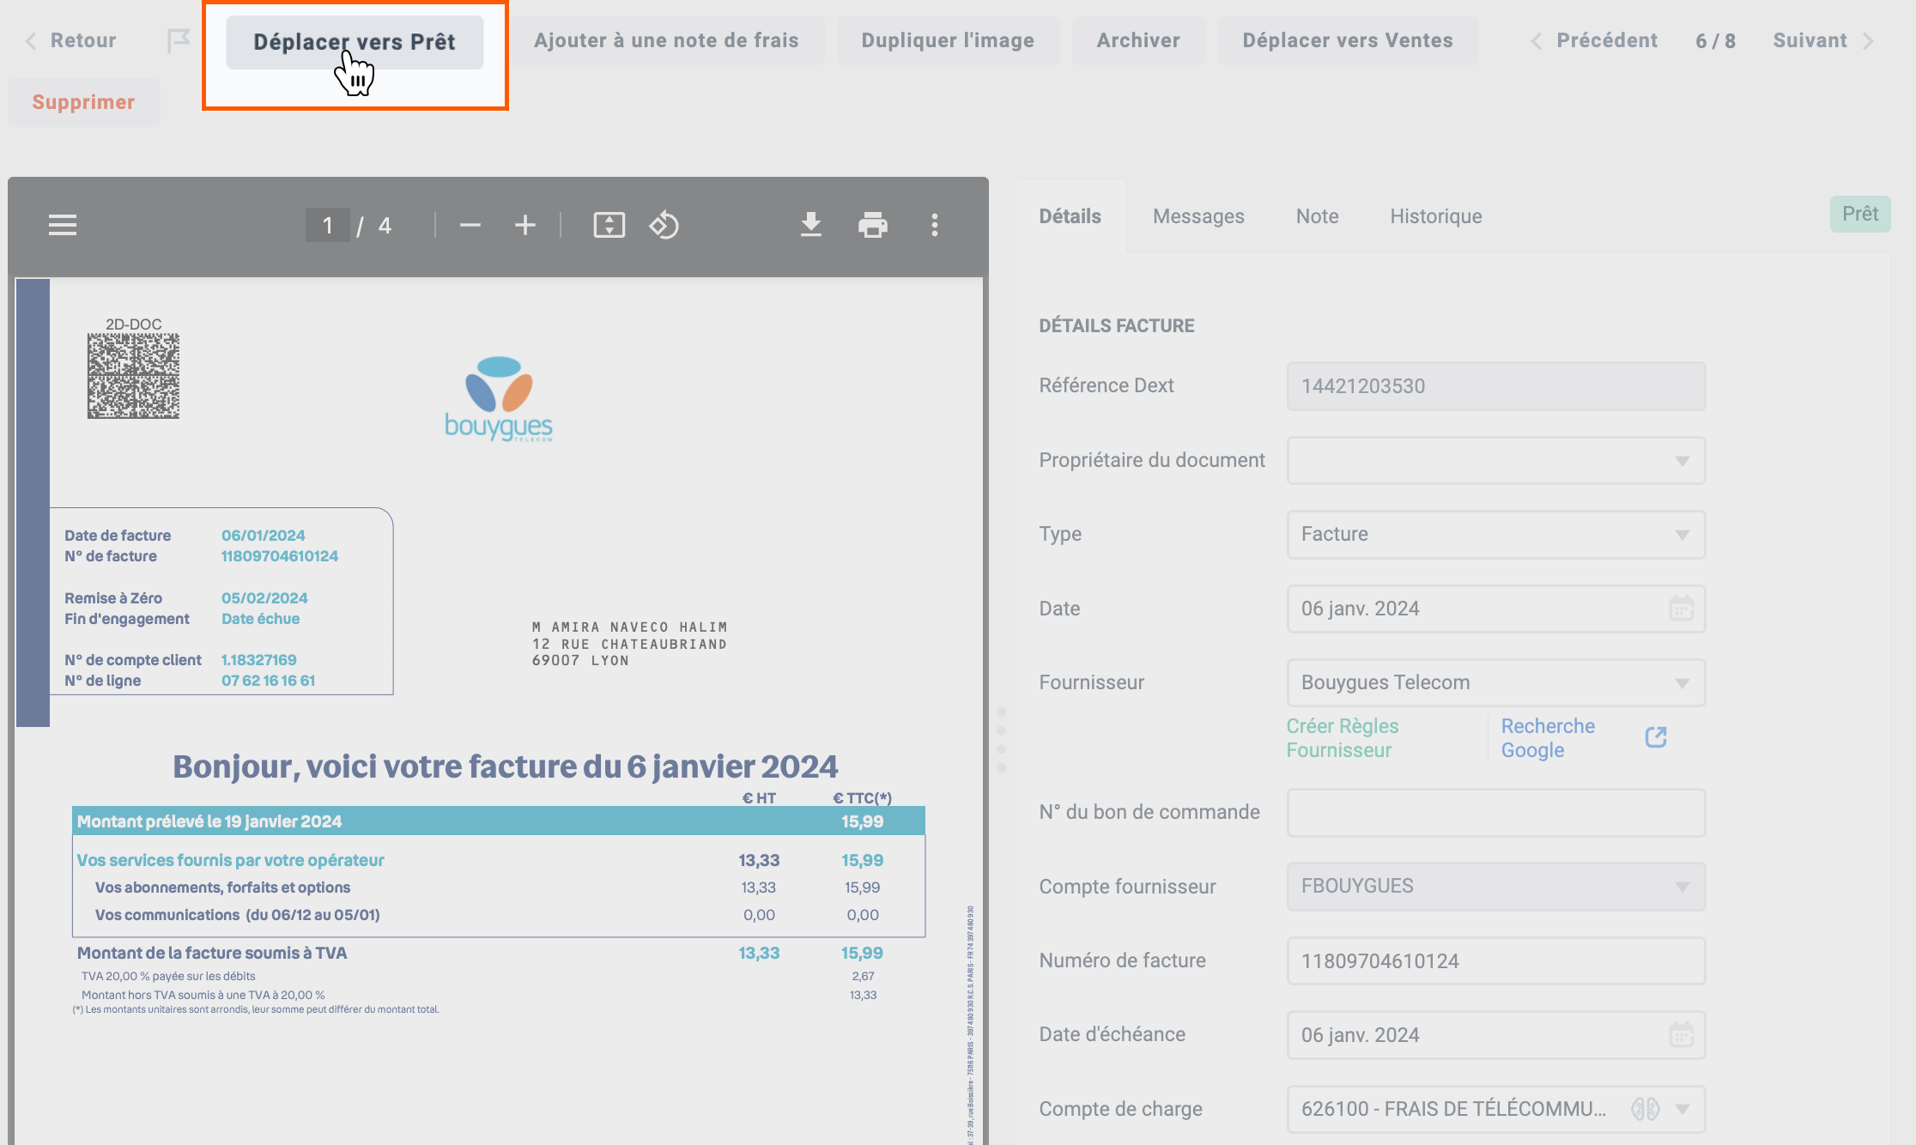The image size is (1916, 1145).
Task: Click the Recherche Google link
Action: pyautogui.click(x=1548, y=738)
